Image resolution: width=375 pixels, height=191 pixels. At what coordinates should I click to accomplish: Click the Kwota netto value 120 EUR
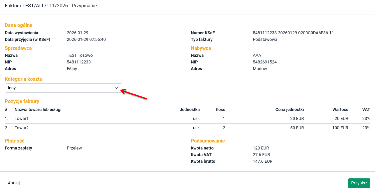tap(261, 148)
